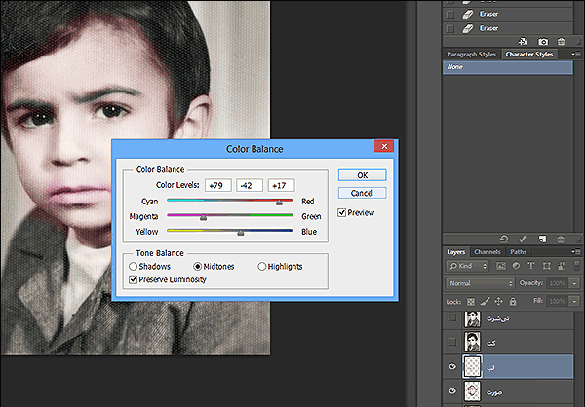Select the Layers tab
This screenshot has height=407, width=585.
(456, 252)
